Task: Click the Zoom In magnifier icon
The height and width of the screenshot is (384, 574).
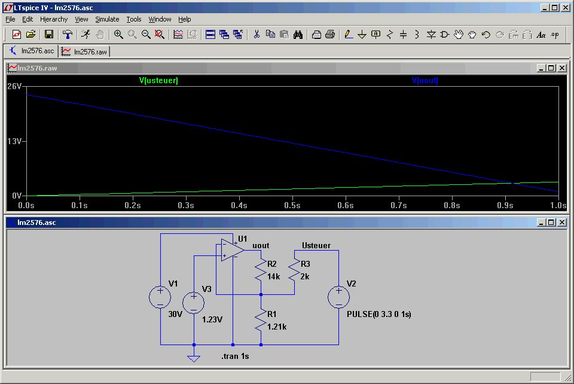Action: [x=118, y=35]
